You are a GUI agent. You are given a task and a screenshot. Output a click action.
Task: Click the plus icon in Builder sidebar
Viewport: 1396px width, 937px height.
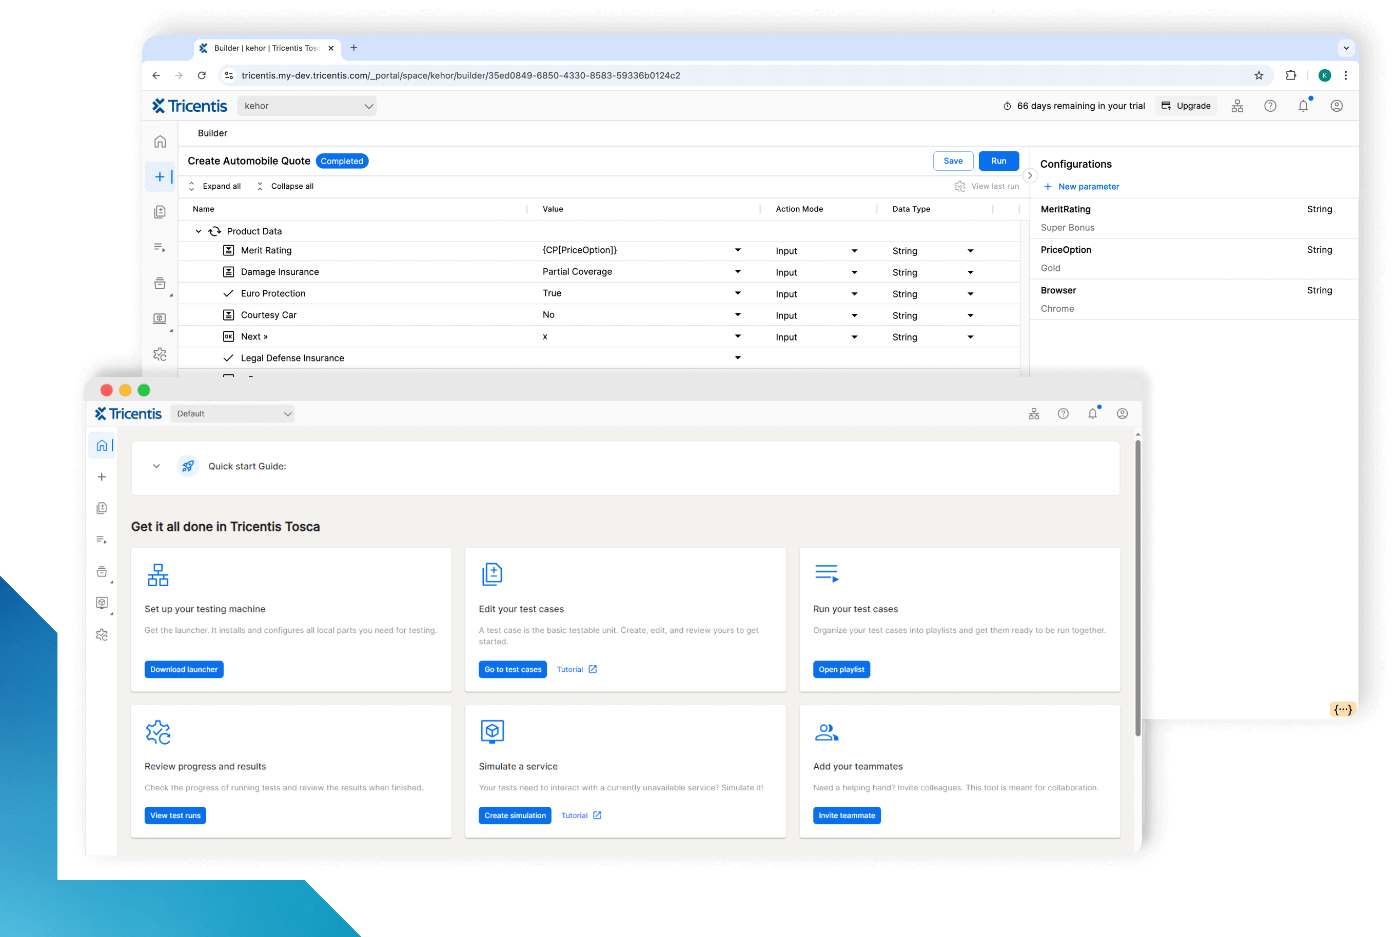tap(160, 177)
